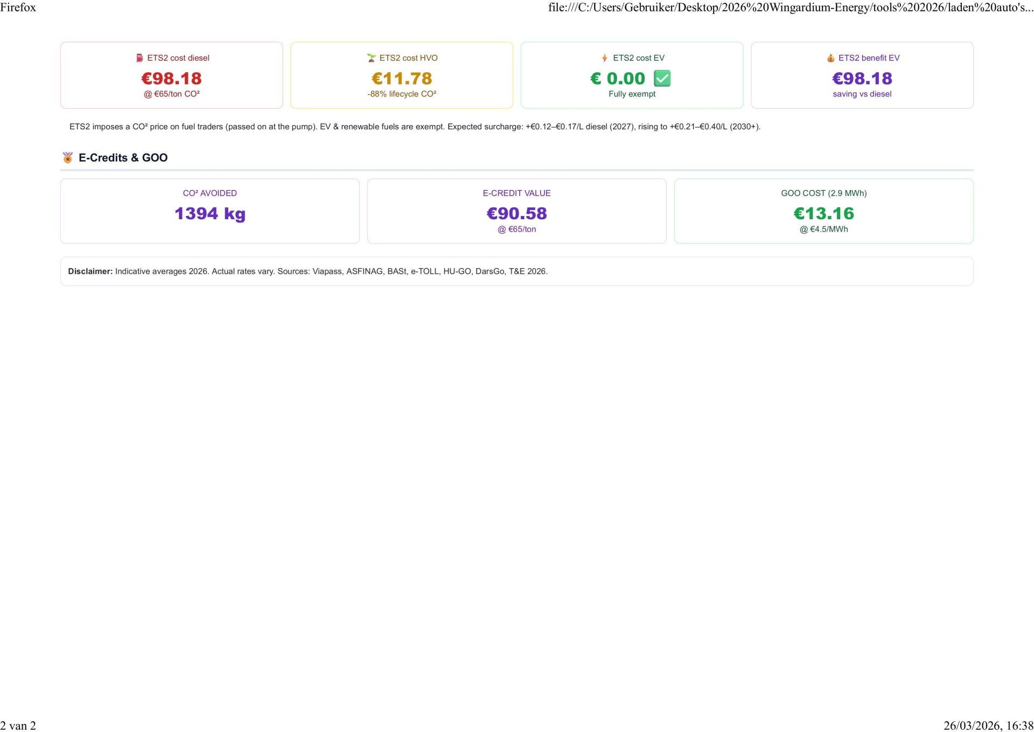Click the 1394 kg CO² avoided figure
1034x732 pixels.
[209, 214]
